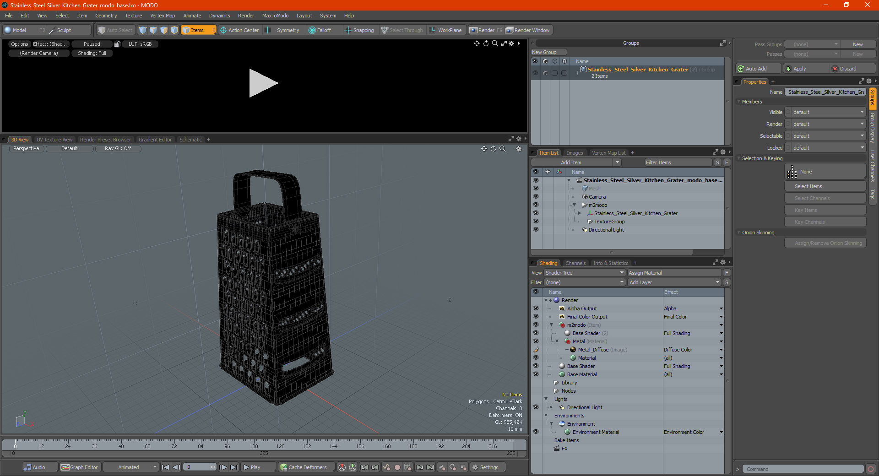Open the Visible members dropdown
The width and height of the screenshot is (879, 476).
825,112
